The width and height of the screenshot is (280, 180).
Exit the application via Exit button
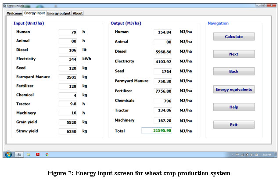(233, 125)
